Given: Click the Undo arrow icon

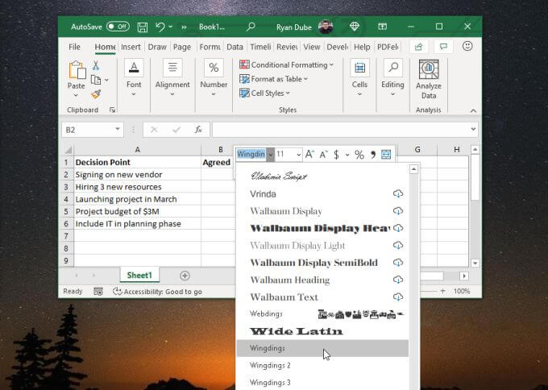Looking at the screenshot, I should (x=160, y=27).
